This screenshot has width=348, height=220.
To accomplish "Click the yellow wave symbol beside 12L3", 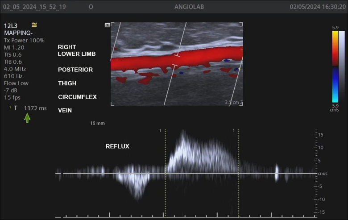I will point(34,25).
